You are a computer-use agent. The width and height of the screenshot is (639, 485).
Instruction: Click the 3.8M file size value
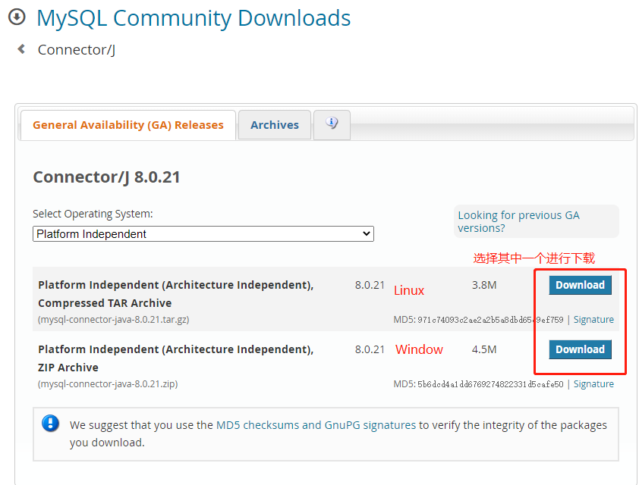pos(484,285)
